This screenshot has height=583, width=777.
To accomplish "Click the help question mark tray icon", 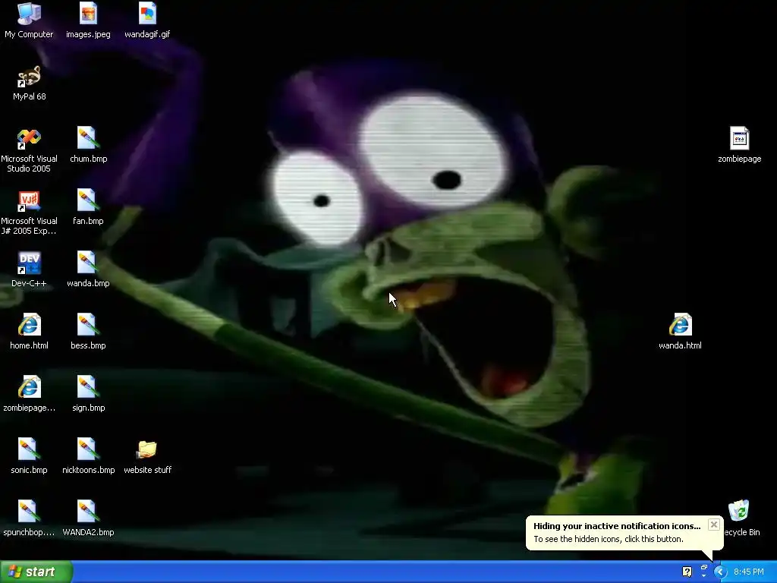I will pos(687,572).
